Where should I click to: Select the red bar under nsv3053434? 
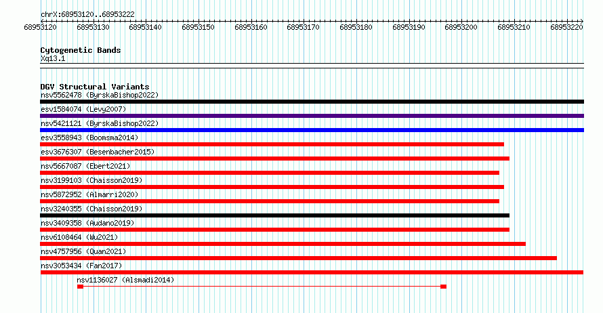click(312, 272)
